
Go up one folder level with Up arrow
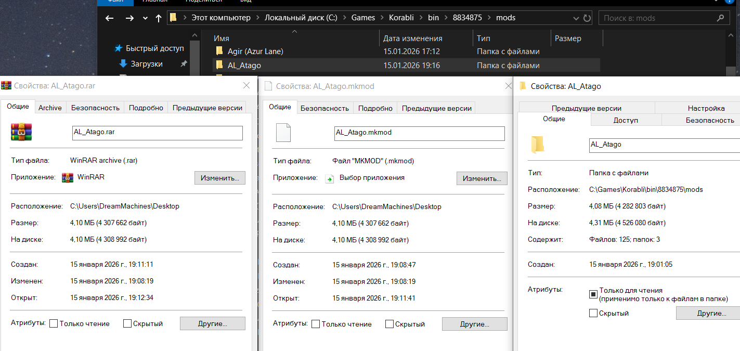(159, 18)
